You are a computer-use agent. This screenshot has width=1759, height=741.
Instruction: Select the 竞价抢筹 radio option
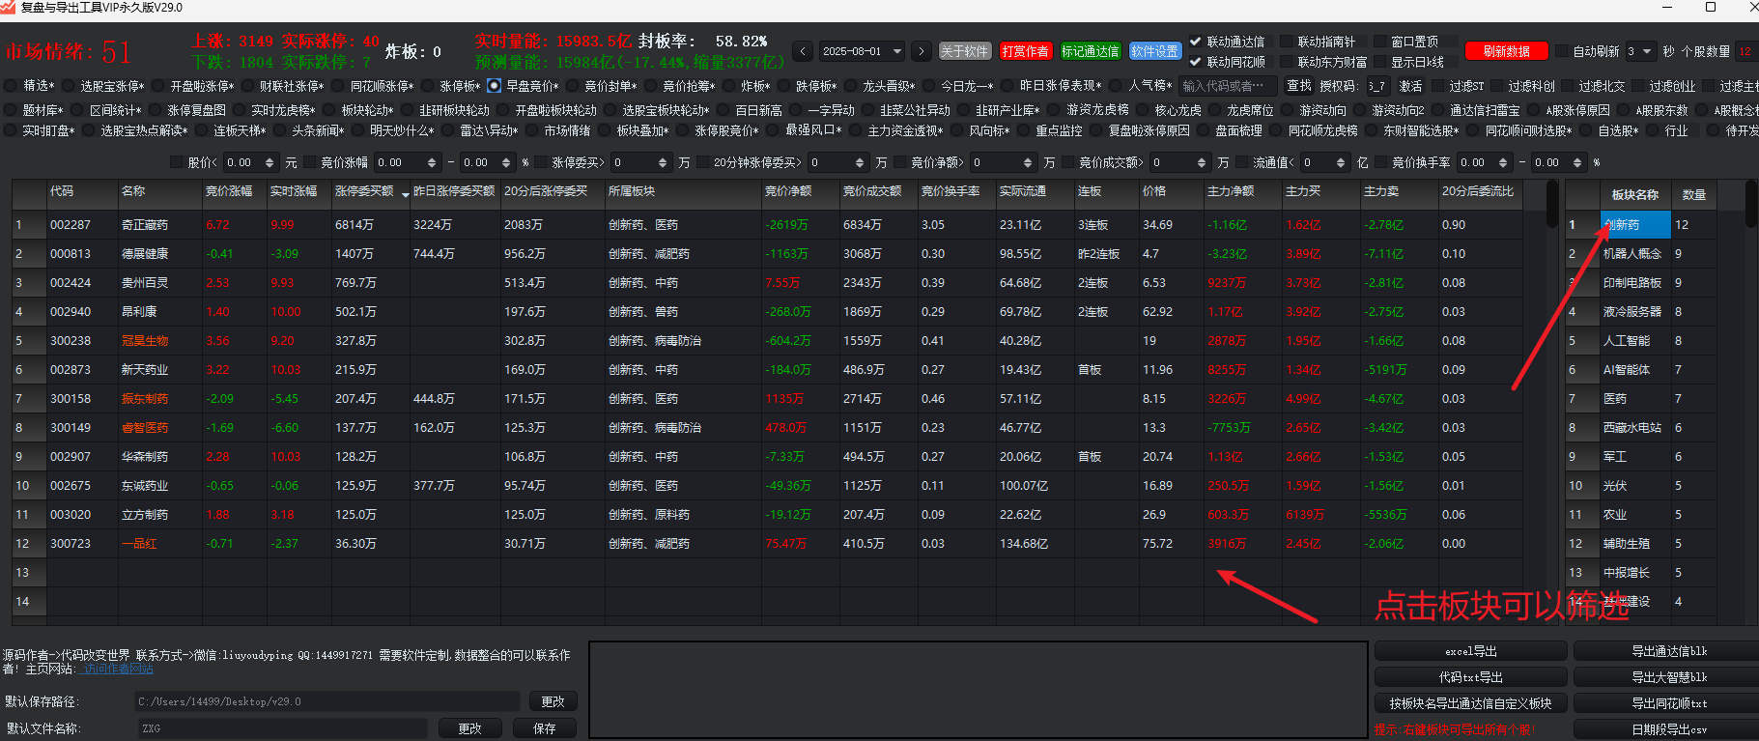[651, 86]
